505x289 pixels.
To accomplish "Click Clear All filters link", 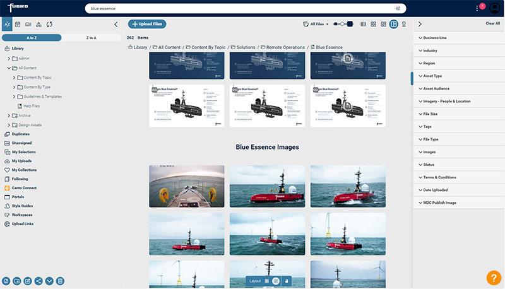I will coord(492,23).
